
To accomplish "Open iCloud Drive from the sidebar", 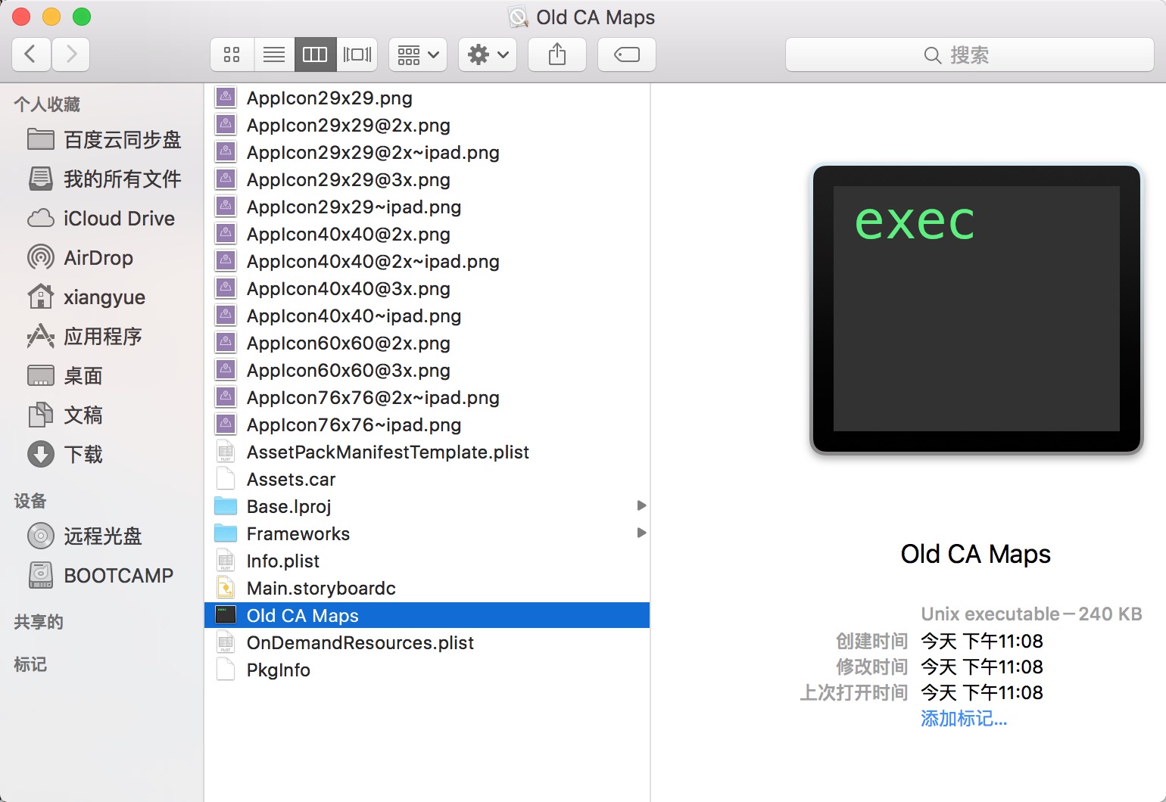I will [x=118, y=219].
